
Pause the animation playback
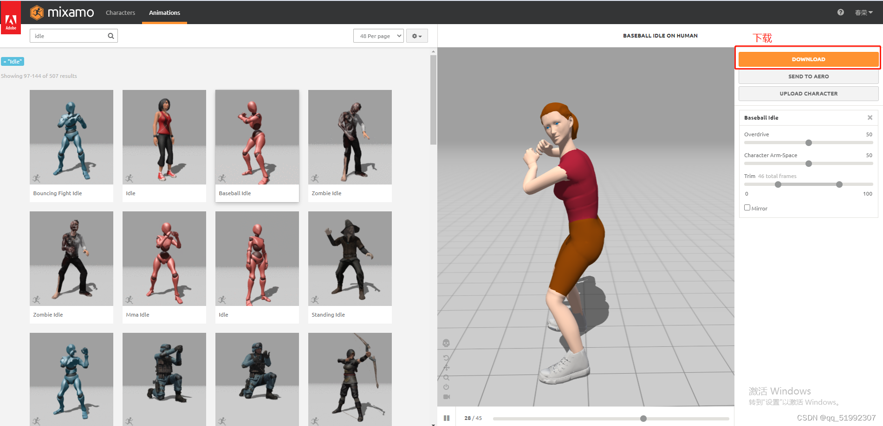(x=447, y=418)
